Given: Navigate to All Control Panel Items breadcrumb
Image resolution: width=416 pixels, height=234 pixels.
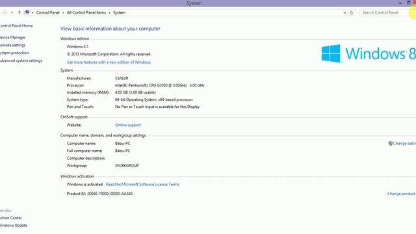Looking at the screenshot, I should [x=86, y=12].
